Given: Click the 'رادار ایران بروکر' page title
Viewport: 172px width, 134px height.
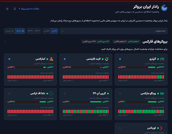Looking at the screenshot, I should 146,7.
